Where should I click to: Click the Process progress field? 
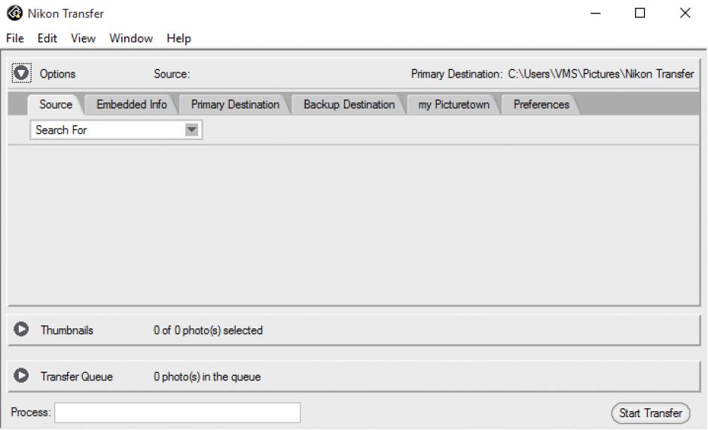(177, 413)
